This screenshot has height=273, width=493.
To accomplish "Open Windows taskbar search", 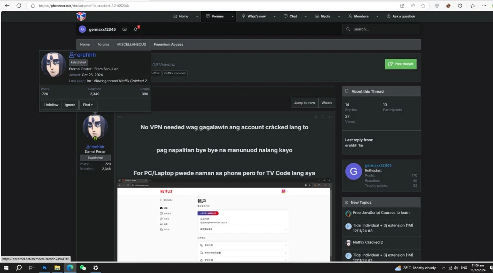I will point(18,268).
